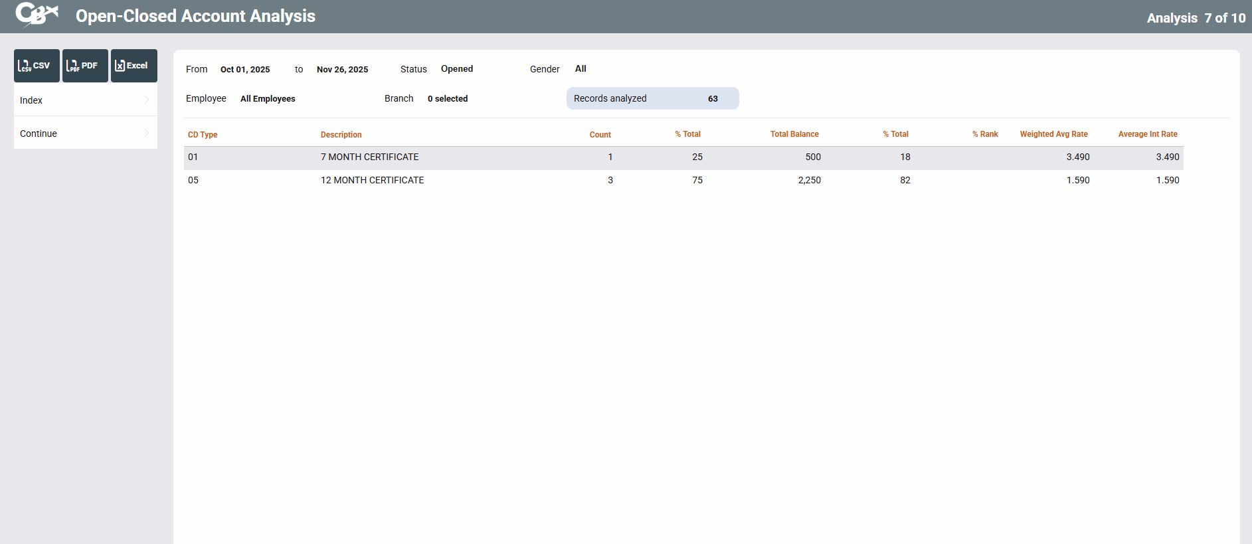Select Continue in the sidebar
1252x544 pixels.
point(39,134)
